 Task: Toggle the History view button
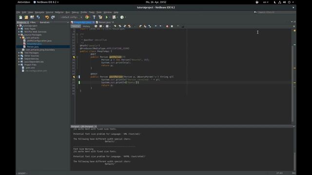pyautogui.click(x=86, y=26)
